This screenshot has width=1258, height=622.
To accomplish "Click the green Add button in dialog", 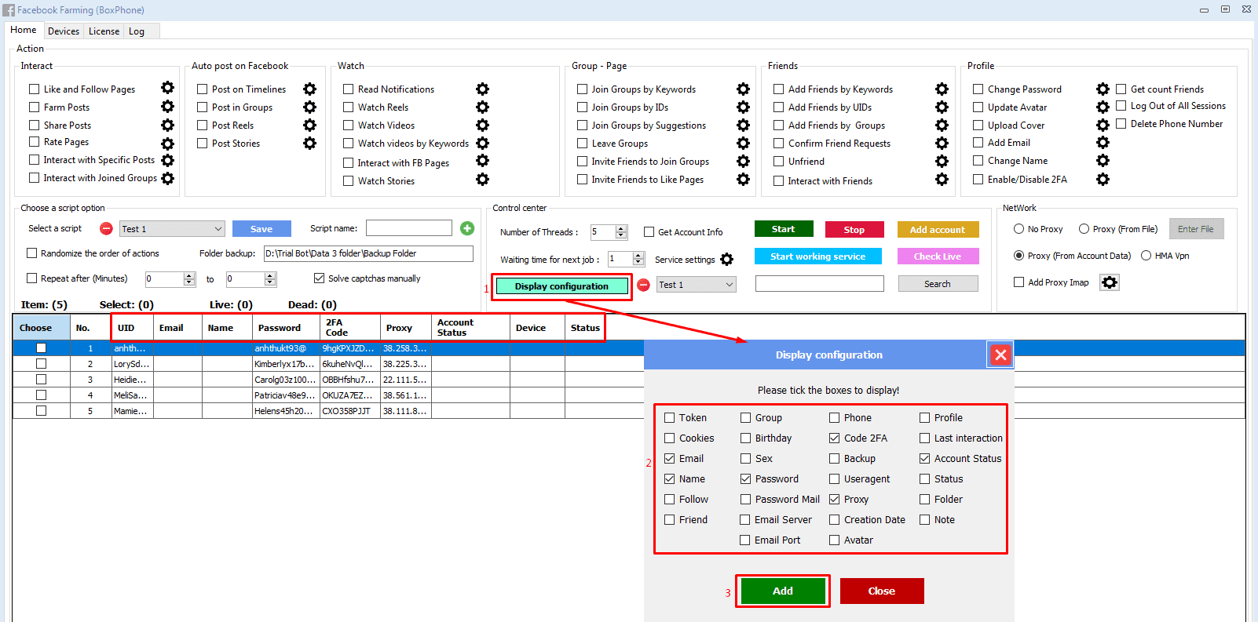I will pos(783,591).
